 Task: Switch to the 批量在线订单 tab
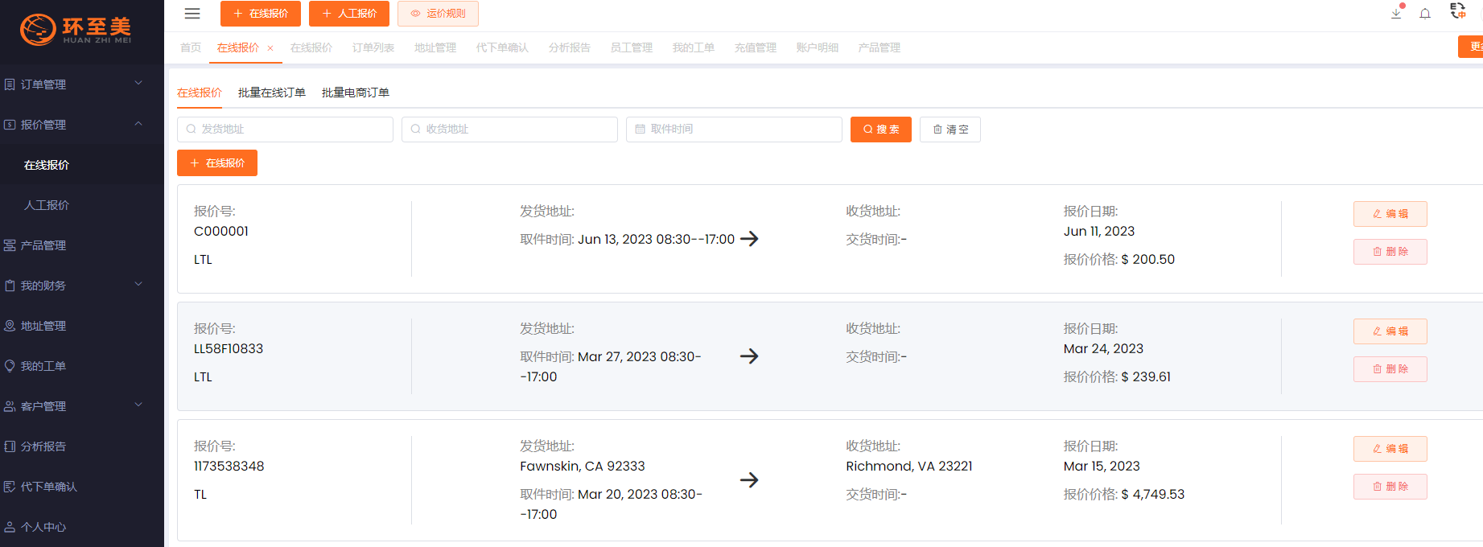271,93
